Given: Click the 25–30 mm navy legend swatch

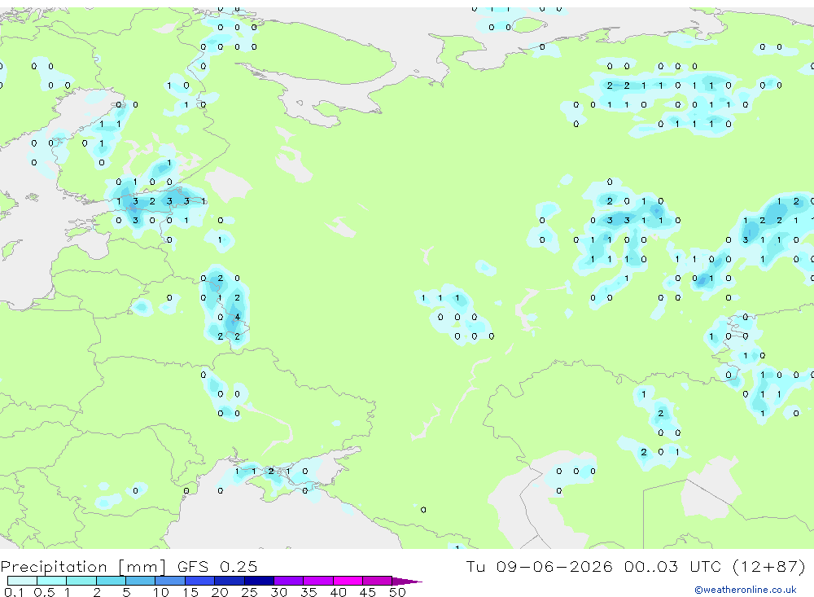Looking at the screenshot, I should [x=259, y=581].
